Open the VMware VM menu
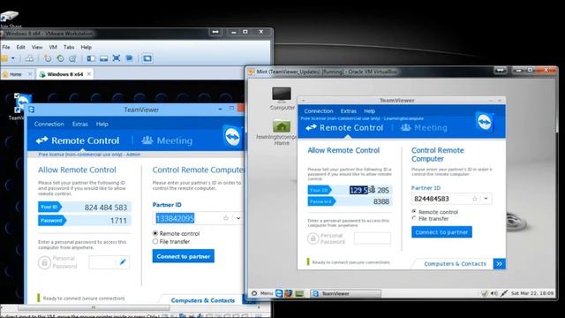Viewport: 565px width, 318px height. [53, 47]
